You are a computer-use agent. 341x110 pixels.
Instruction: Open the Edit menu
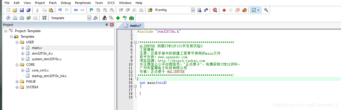pos(17,3)
